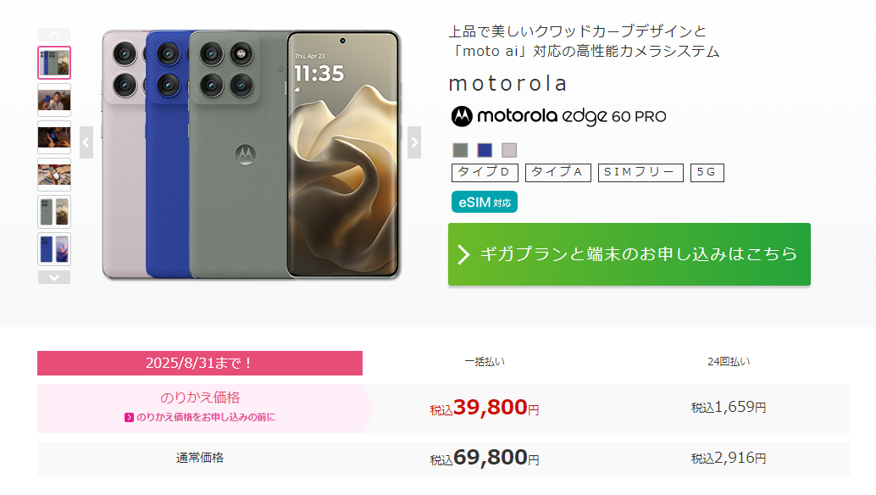This screenshot has width=876, height=495.
Task: Select the first thumbnail showing three phones
Action: click(54, 63)
